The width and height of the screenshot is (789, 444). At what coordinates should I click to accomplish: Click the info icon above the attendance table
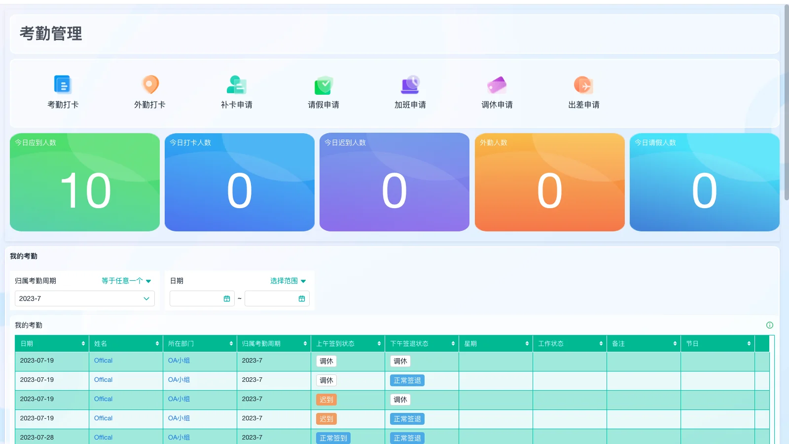click(769, 325)
